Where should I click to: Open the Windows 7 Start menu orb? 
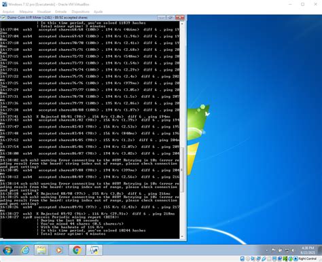(x=7, y=250)
